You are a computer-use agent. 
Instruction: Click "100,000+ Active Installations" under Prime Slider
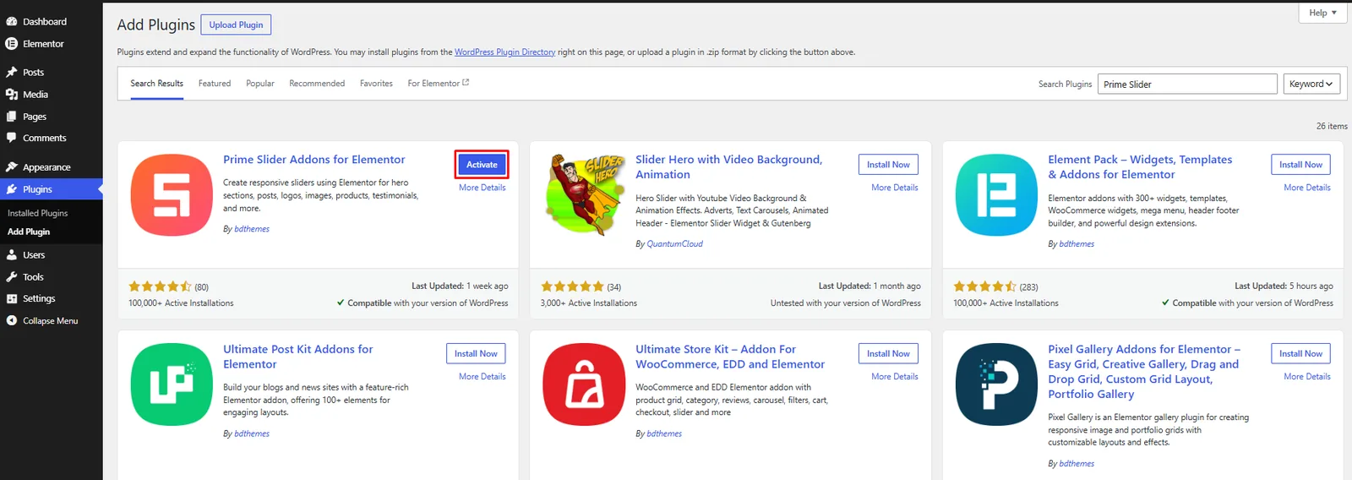[x=181, y=303]
